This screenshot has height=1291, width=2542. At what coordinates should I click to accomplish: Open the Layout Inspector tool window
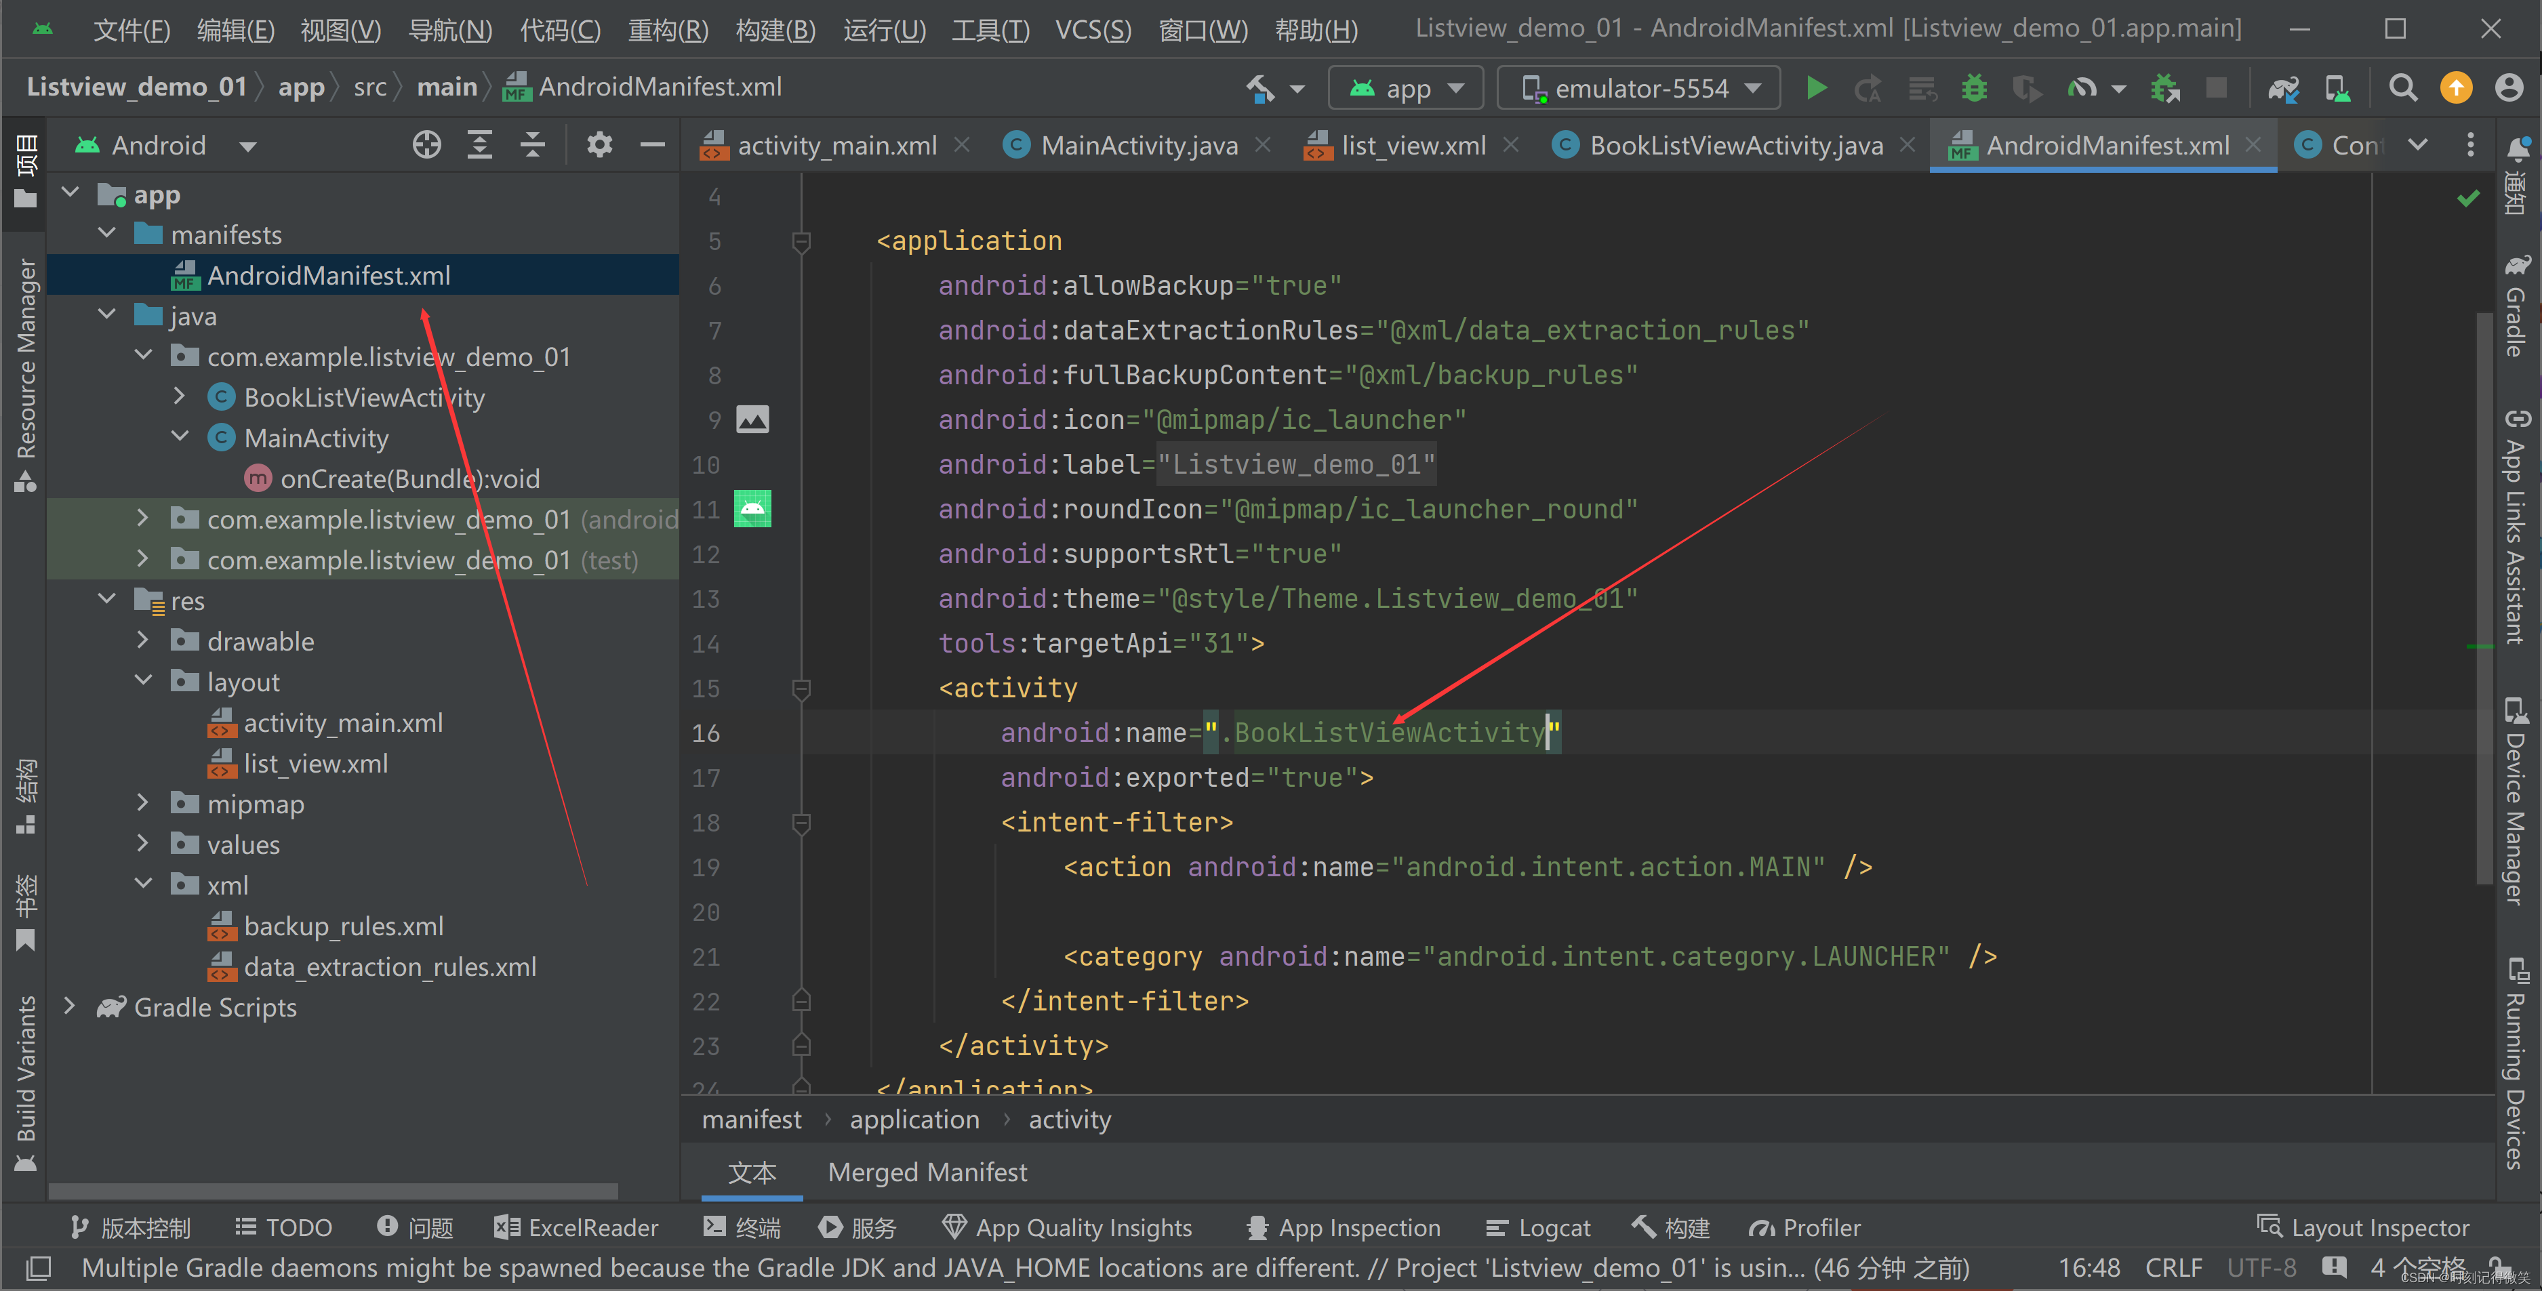point(2364,1228)
